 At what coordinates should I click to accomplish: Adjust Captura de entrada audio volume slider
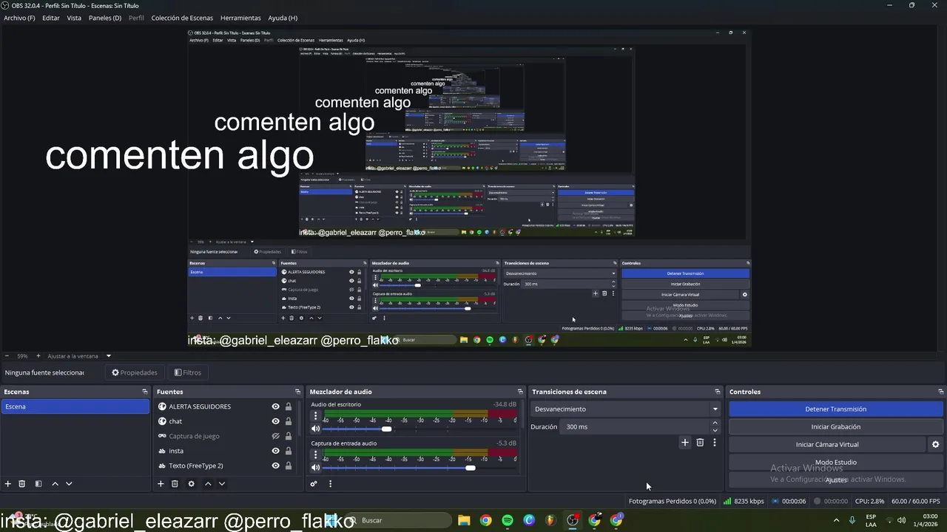(470, 468)
